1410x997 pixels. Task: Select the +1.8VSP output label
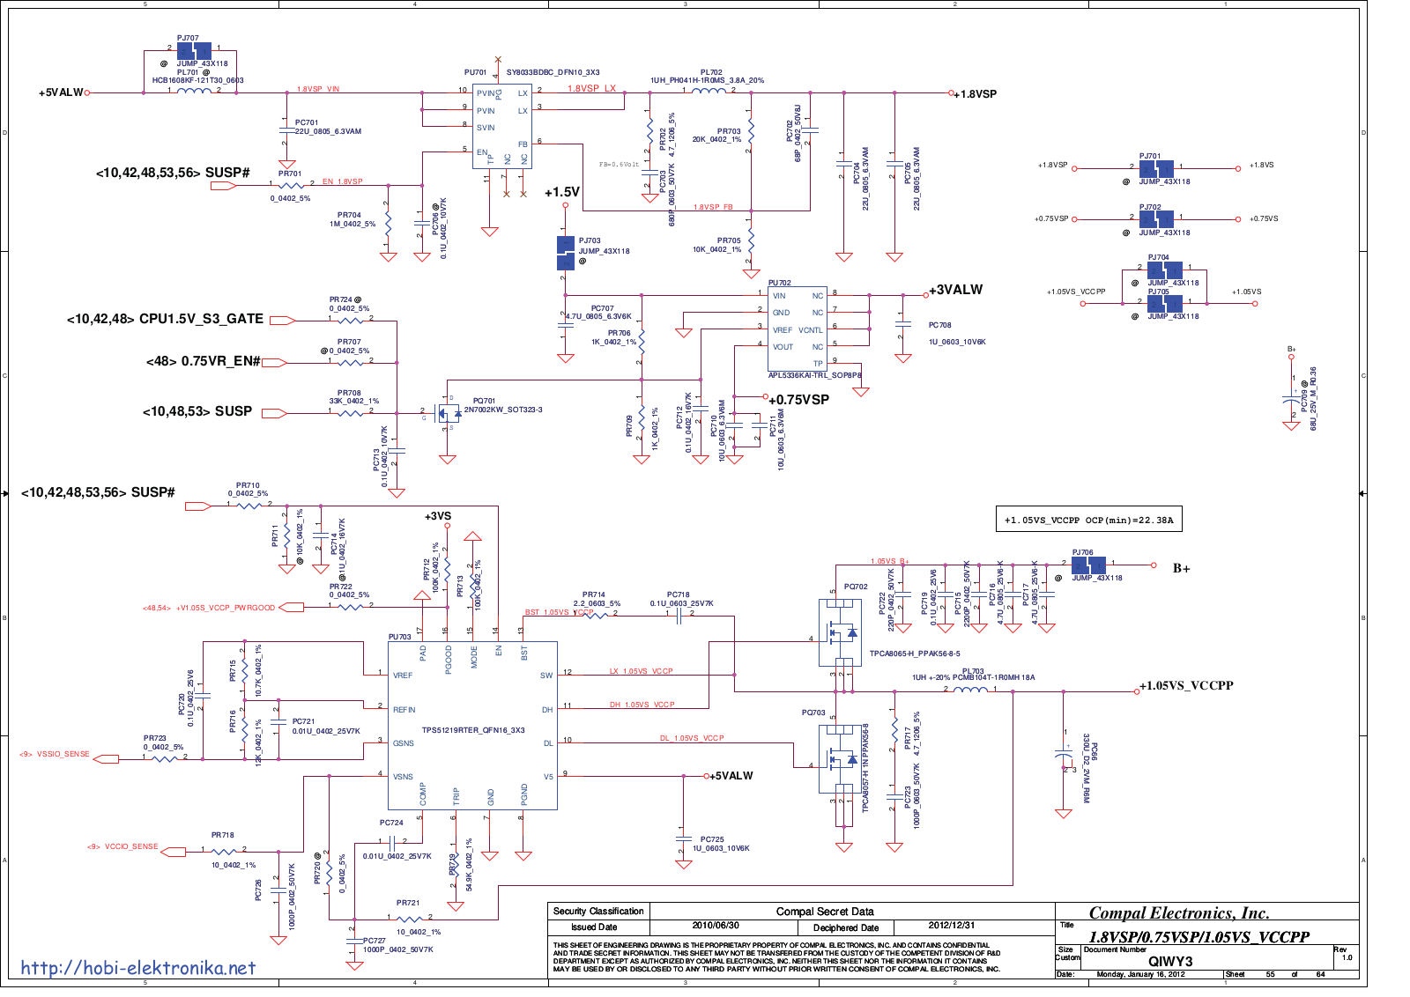click(976, 94)
